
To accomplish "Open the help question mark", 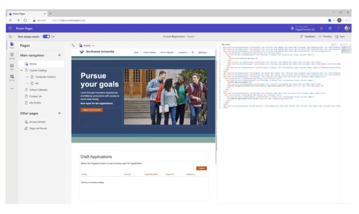I will pos(338,28).
